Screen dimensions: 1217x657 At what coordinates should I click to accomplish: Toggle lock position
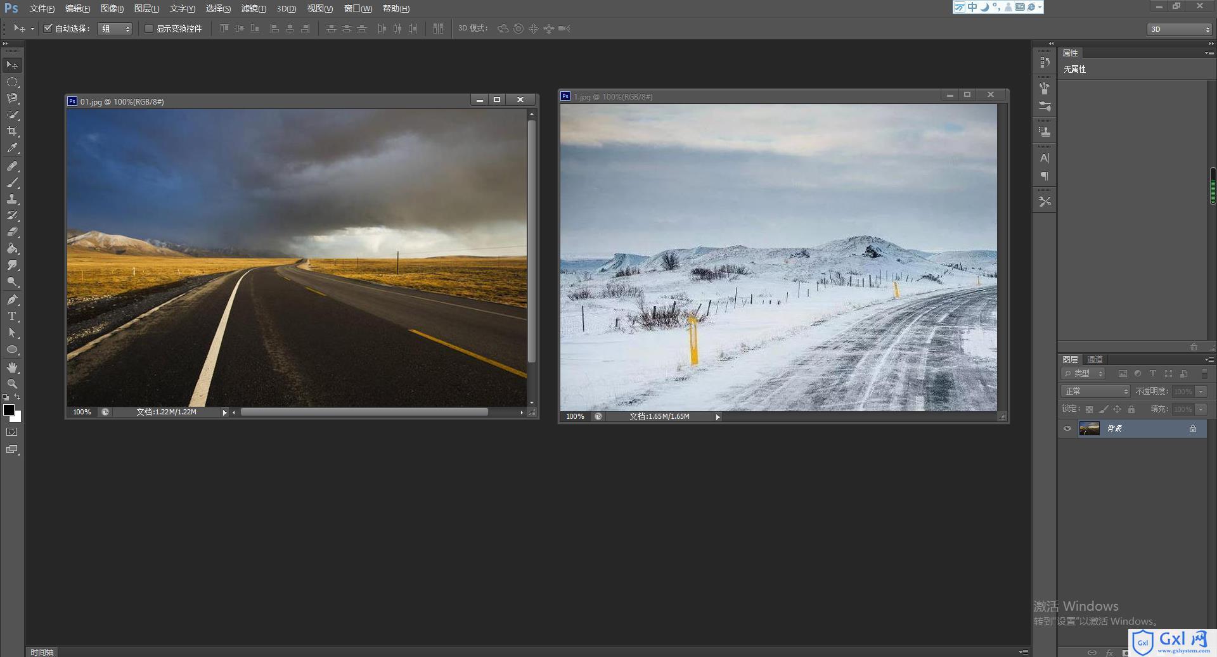pos(1117,409)
